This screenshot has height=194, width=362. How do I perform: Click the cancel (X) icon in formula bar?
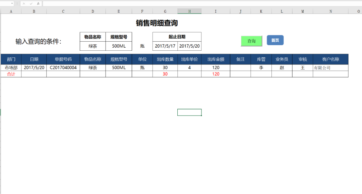tap(24, 3)
